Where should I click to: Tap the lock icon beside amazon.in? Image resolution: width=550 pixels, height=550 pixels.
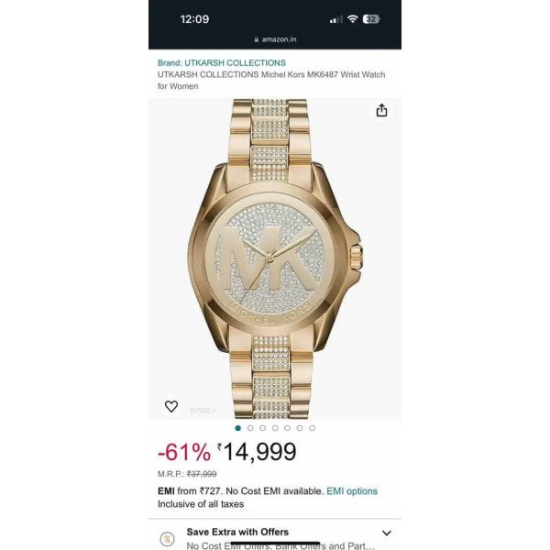257,39
